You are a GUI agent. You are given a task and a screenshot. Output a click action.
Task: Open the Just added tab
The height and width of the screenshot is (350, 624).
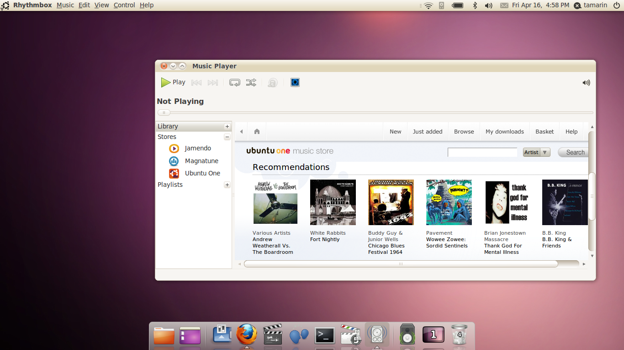428,132
